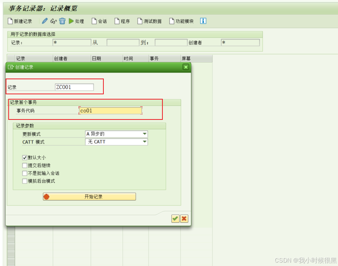Click the 处理 process button
This screenshot has width=338, height=266.
(x=76, y=21)
